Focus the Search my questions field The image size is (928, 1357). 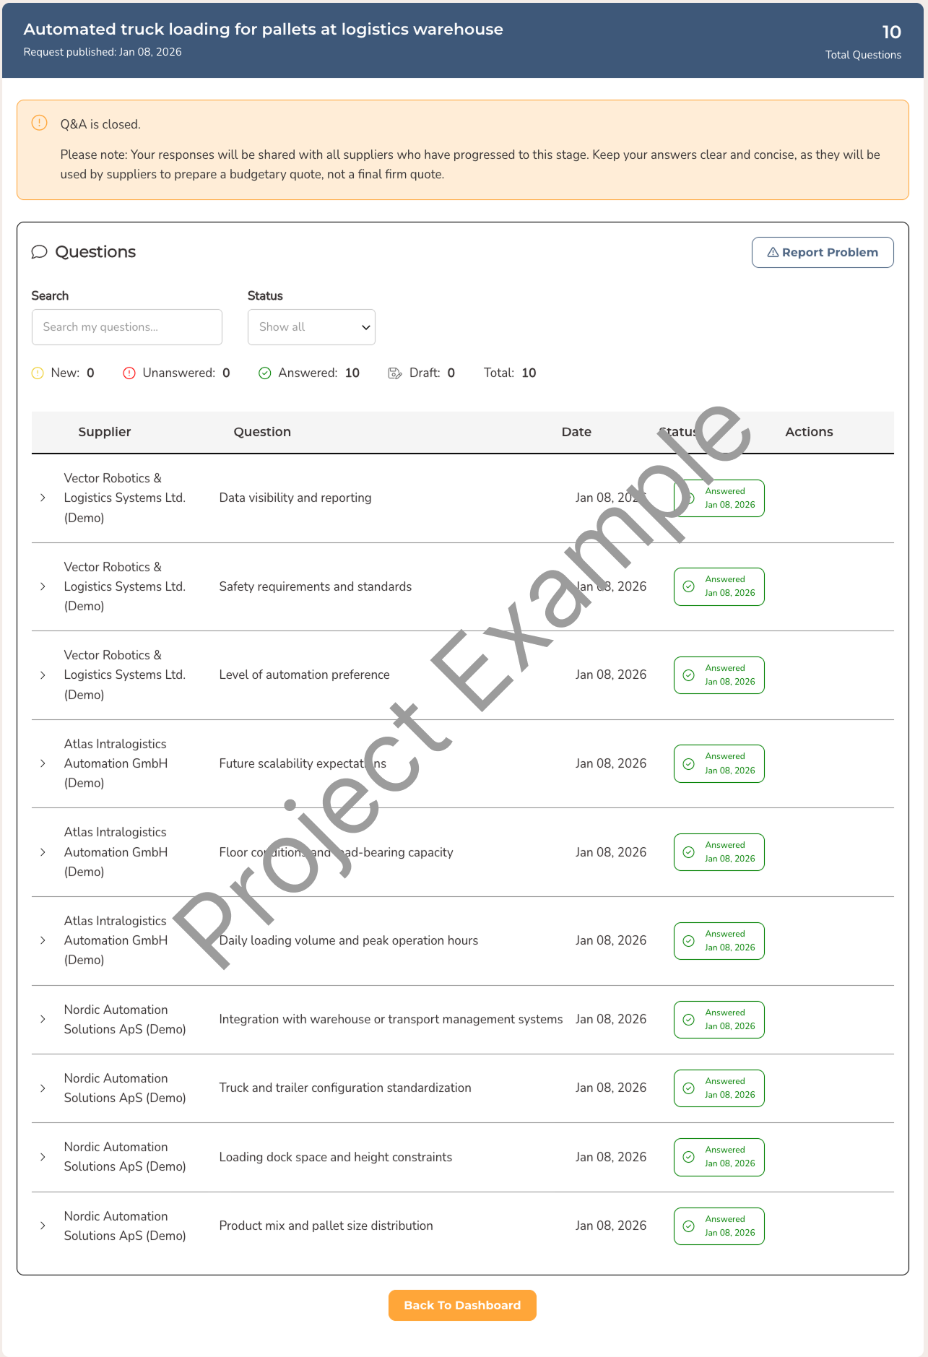click(x=127, y=327)
